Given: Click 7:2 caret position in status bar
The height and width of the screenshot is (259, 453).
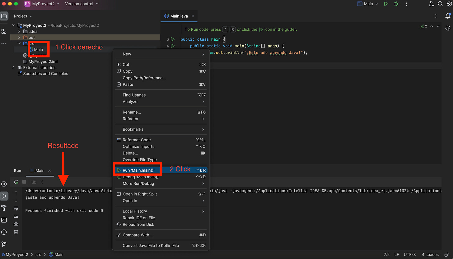Looking at the screenshot, I should coord(387,254).
